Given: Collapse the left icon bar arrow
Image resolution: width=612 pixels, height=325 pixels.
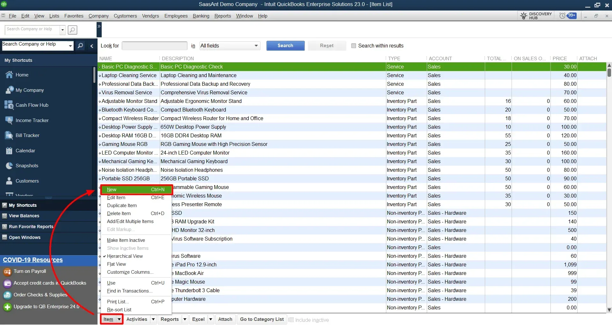Looking at the screenshot, I should (x=92, y=46).
